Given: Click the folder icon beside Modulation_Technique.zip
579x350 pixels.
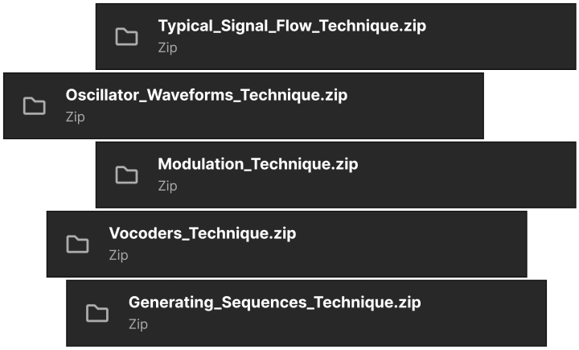Looking at the screenshot, I should pyautogui.click(x=127, y=175).
